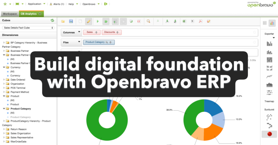Collapse the Currency dimension
278x145 pixels.
click(4, 67)
